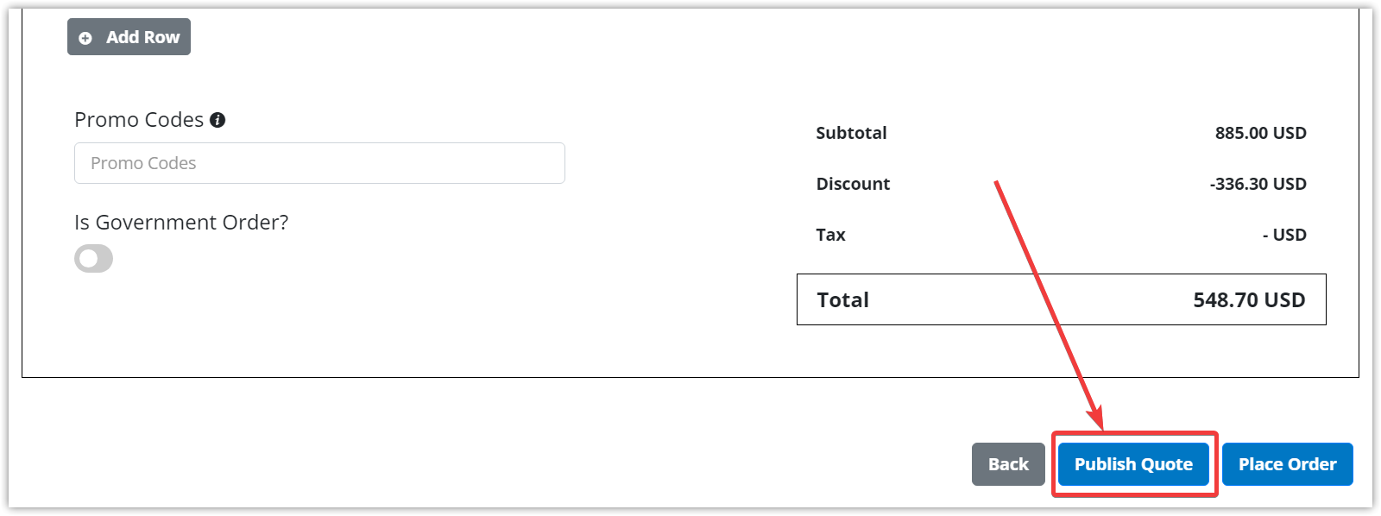The width and height of the screenshot is (1381, 516).
Task: Go back with the Back button
Action: (1008, 464)
